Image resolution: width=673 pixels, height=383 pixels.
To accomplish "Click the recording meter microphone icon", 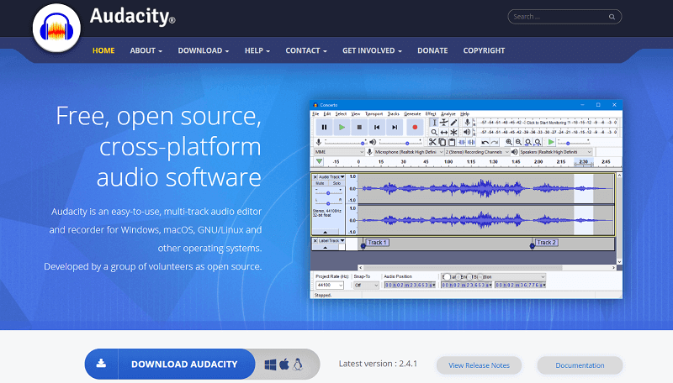I will click(468, 123).
